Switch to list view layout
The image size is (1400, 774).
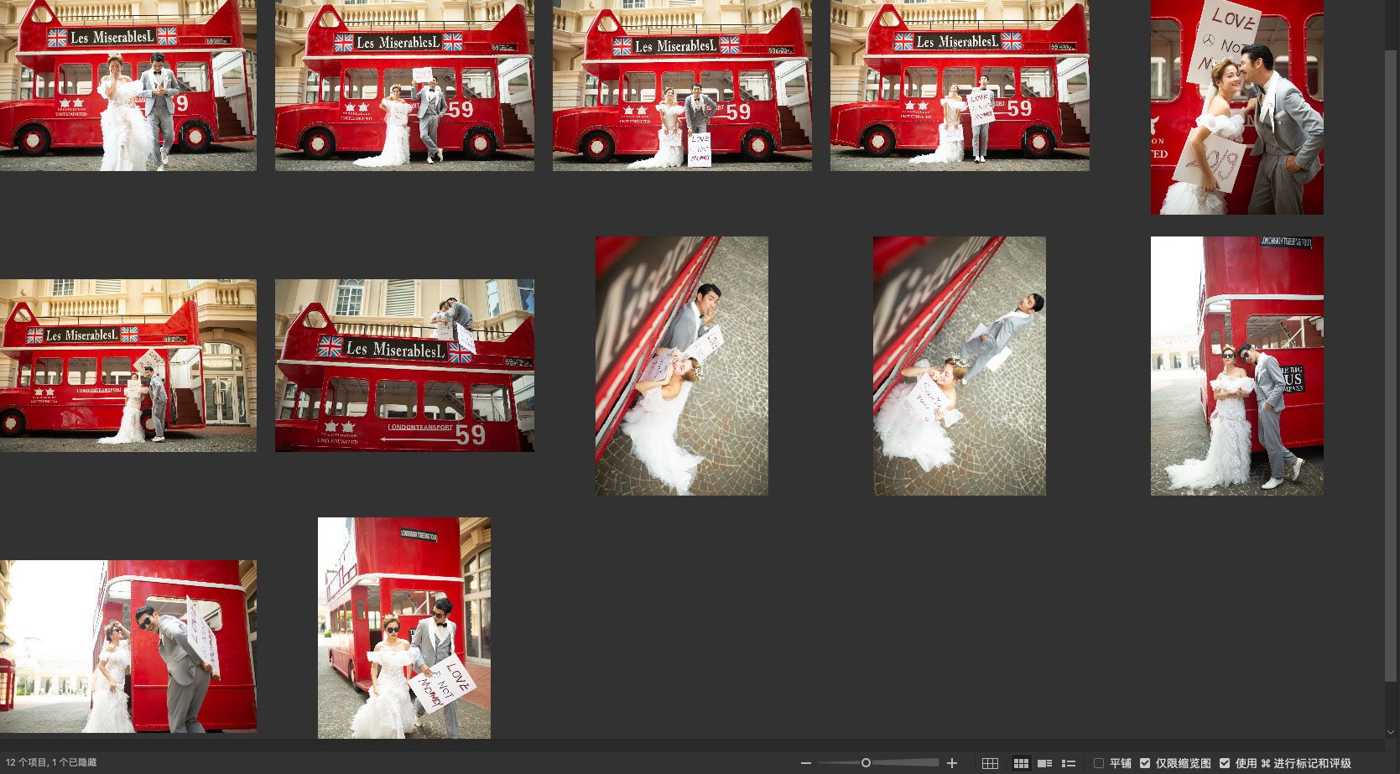click(1069, 763)
